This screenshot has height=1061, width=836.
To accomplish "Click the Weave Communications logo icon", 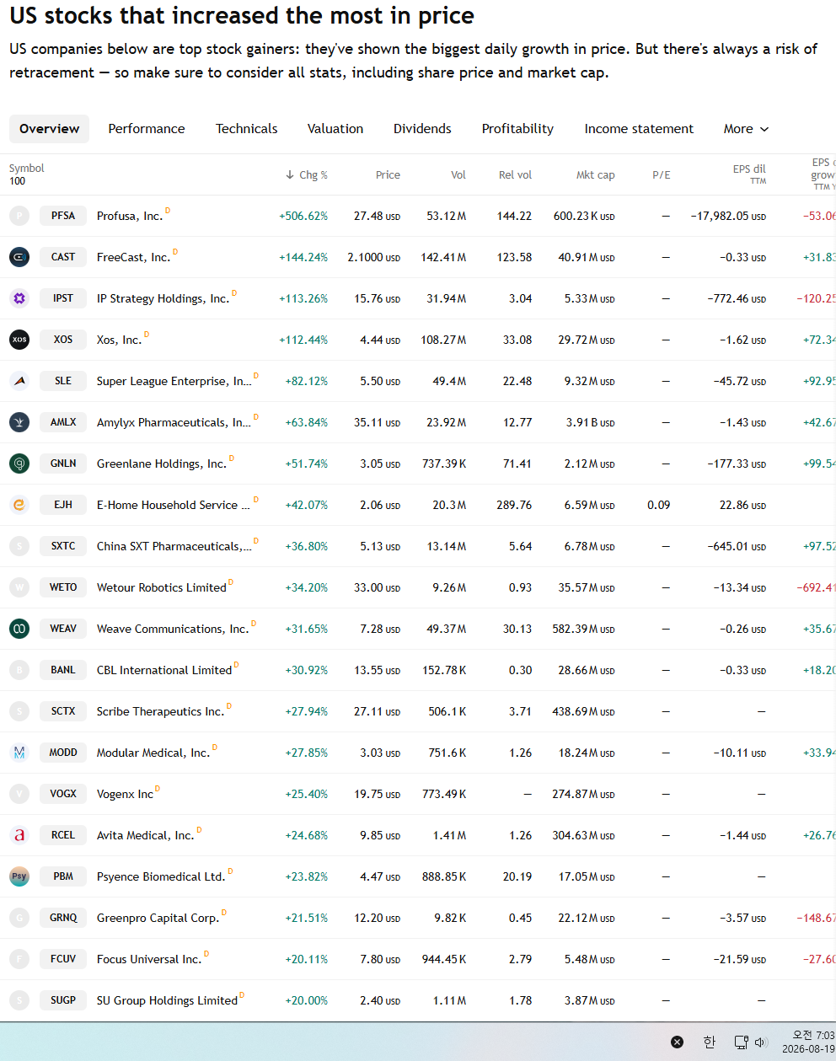I will point(19,629).
